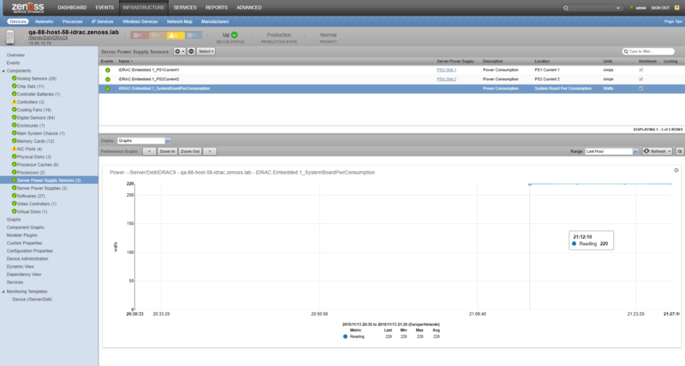Open Modeler Plugins in left navigation
Viewport: 685px width, 366px height.
(22, 235)
